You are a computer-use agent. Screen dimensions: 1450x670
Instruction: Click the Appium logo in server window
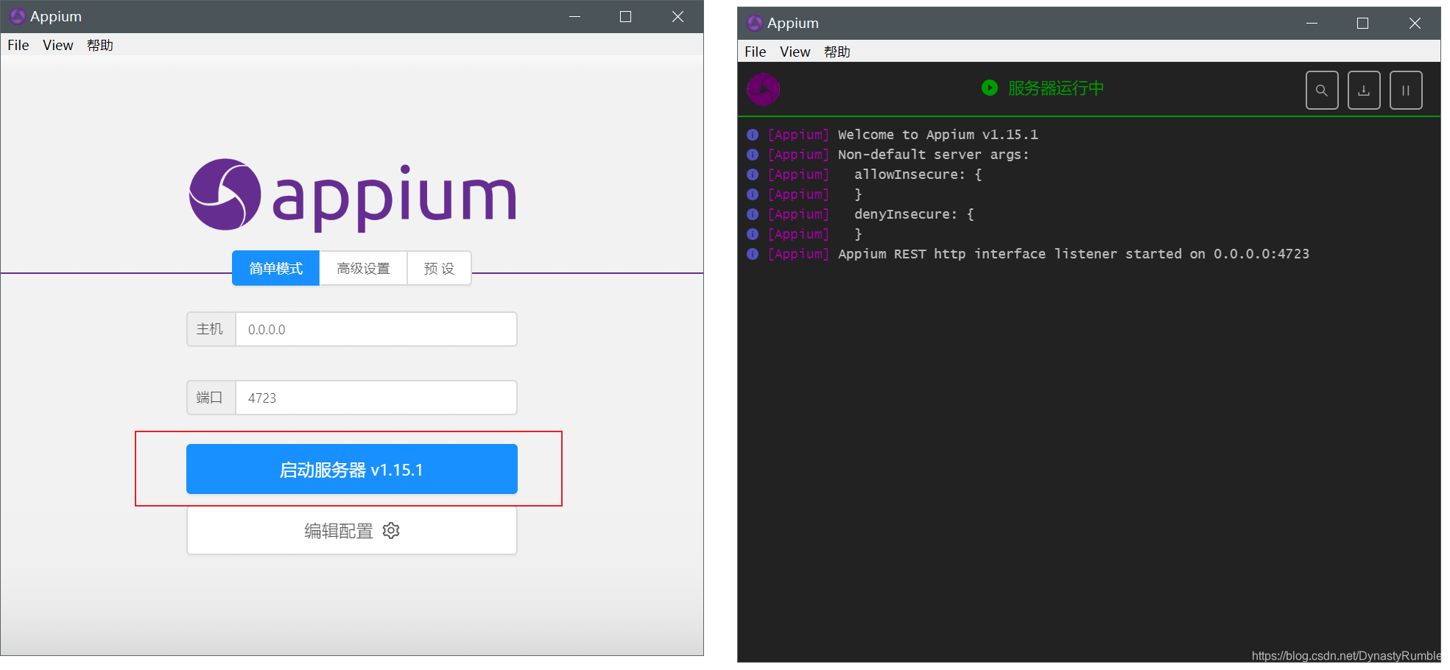(764, 90)
